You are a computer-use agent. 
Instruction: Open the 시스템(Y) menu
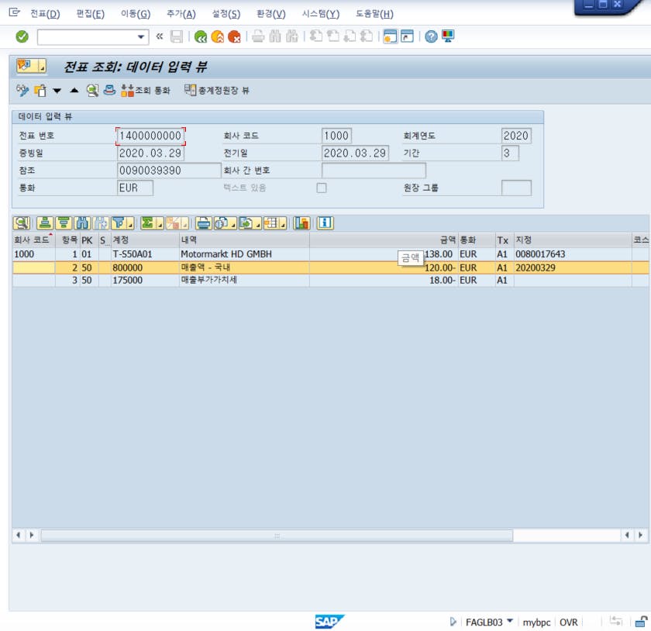tap(321, 14)
